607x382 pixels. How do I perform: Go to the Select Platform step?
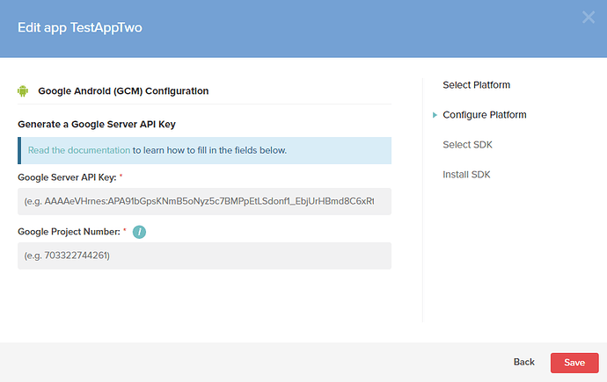[476, 85]
